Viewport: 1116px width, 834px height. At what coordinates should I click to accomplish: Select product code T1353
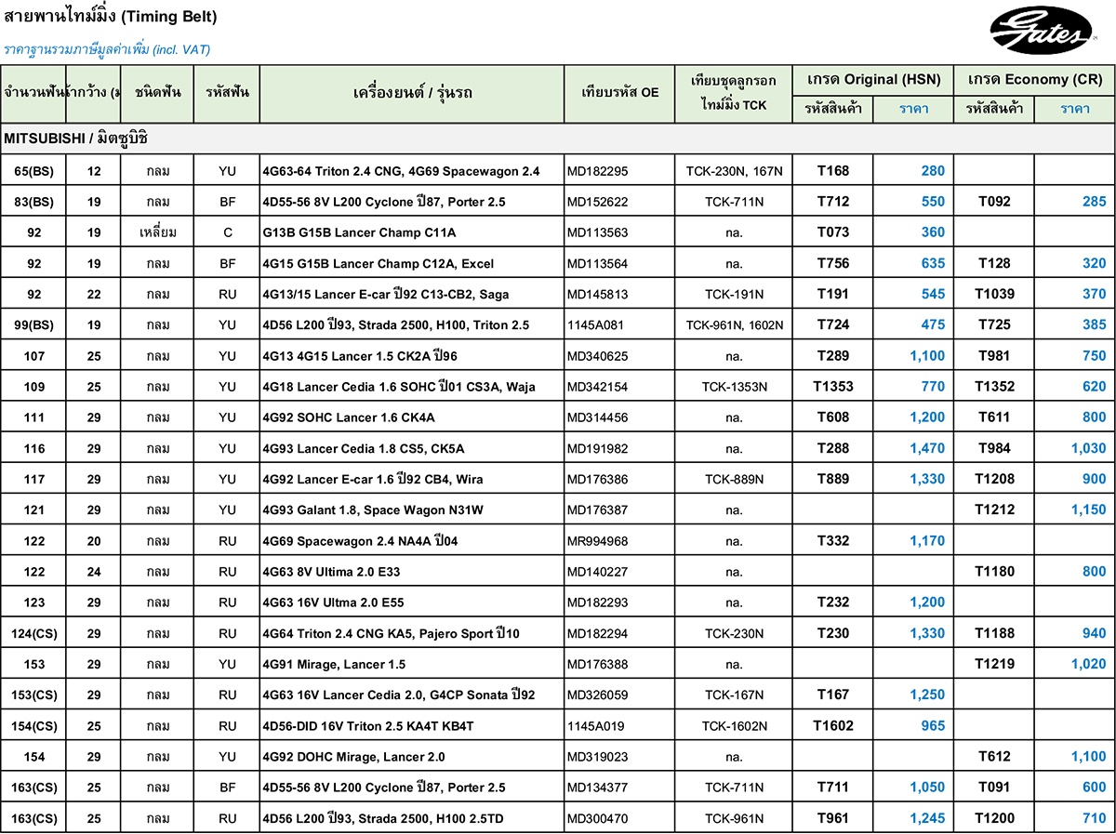point(833,386)
